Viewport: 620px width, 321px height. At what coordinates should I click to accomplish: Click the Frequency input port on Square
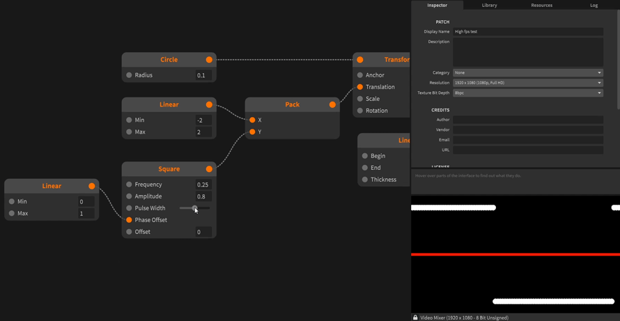(129, 185)
